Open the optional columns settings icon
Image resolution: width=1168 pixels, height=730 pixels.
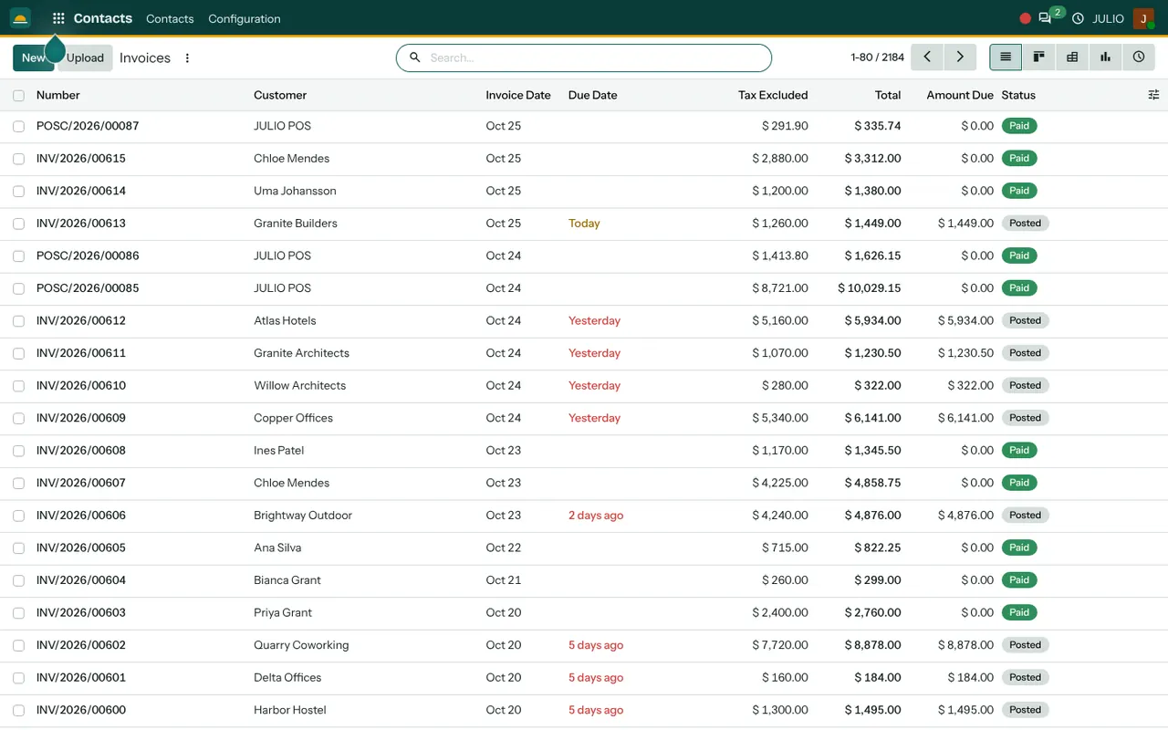1153,95
